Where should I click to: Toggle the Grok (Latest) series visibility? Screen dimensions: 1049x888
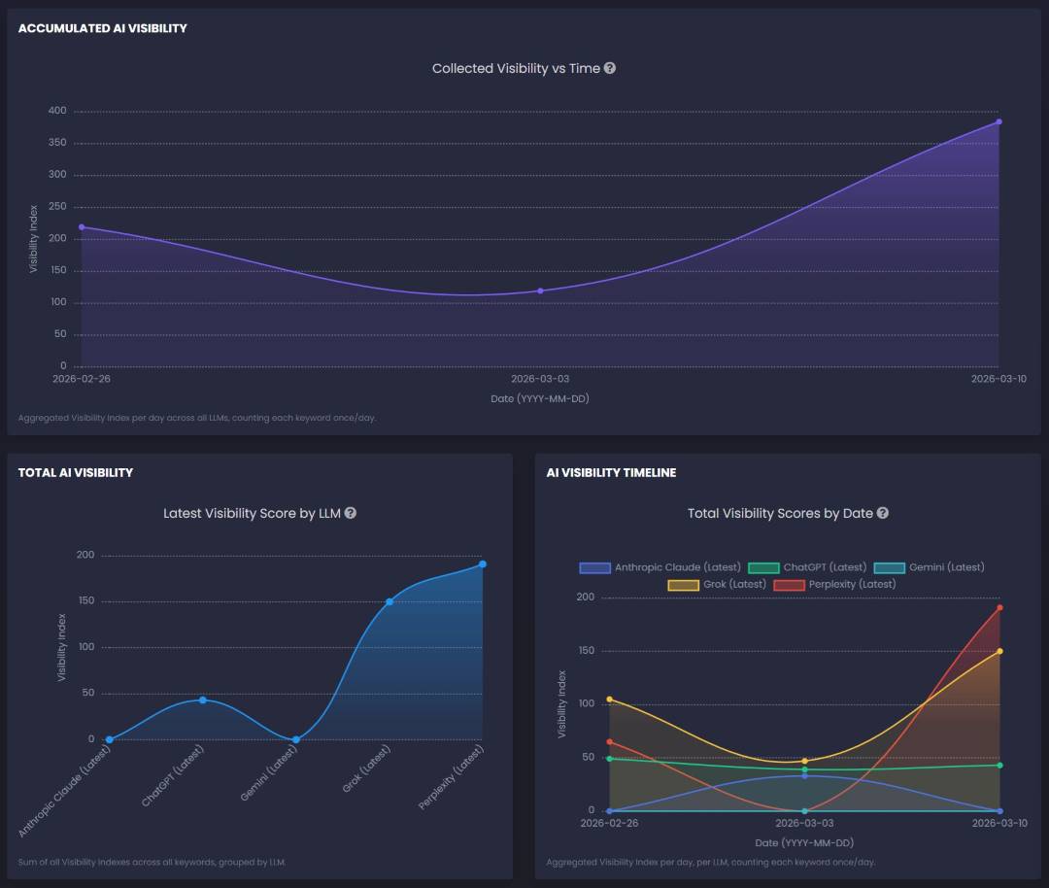(x=734, y=584)
